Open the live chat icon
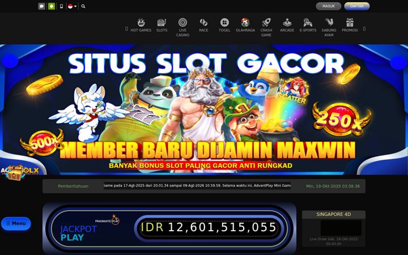 click(x=41, y=6)
